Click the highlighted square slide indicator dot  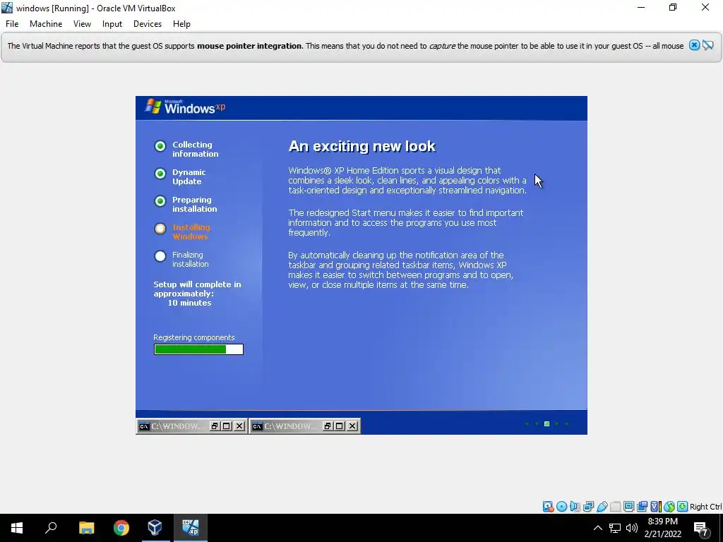point(547,424)
